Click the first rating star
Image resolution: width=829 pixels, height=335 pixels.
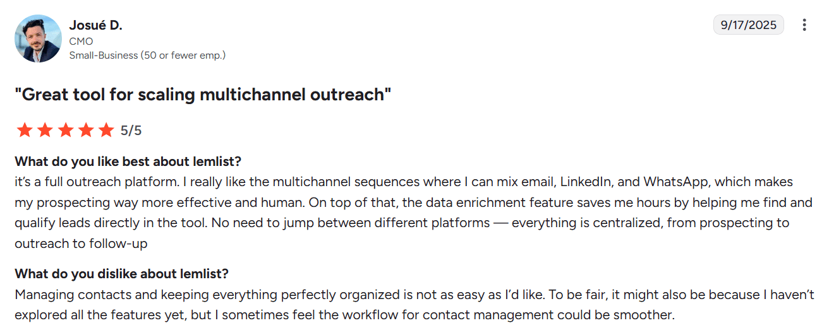(x=25, y=131)
